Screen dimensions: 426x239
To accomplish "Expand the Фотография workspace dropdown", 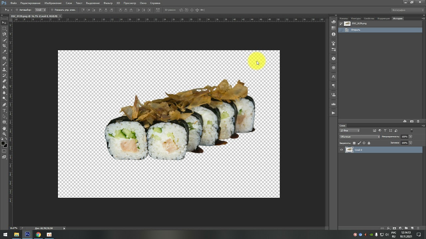I will [407, 10].
